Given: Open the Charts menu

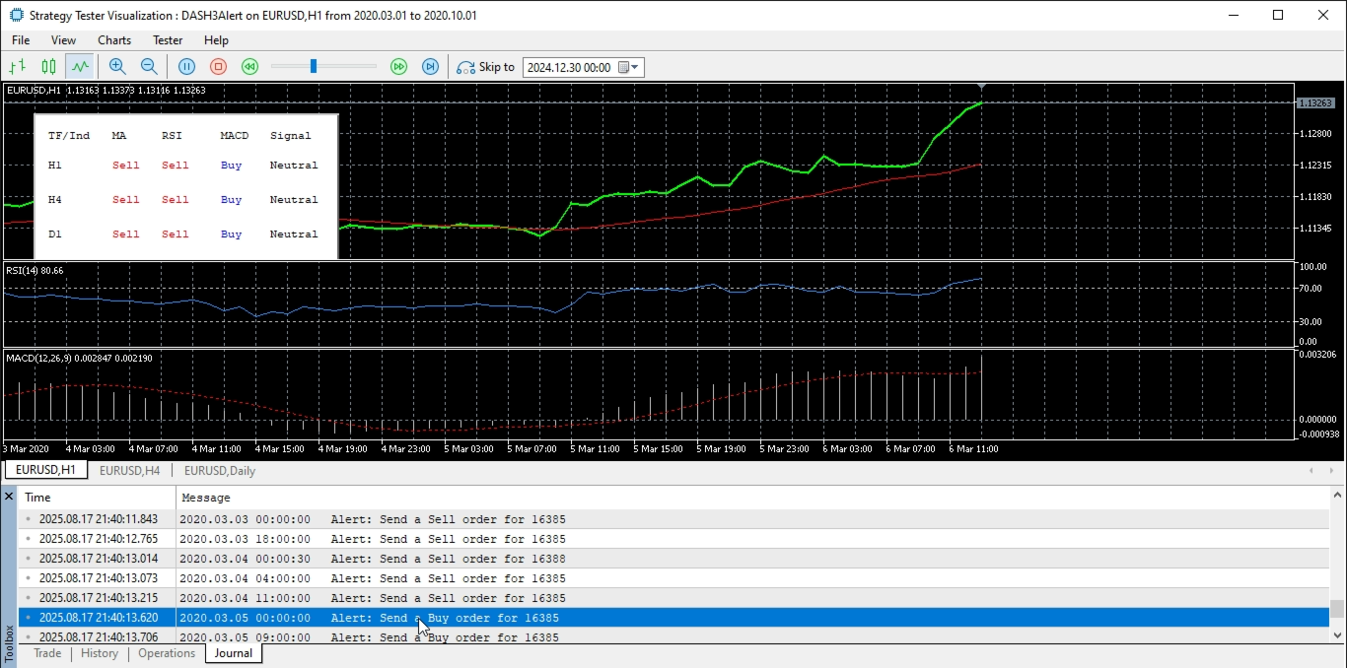Looking at the screenshot, I should click(114, 40).
